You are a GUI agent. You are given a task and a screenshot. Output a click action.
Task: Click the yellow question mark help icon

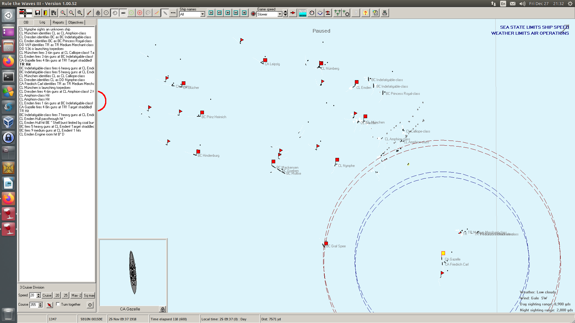click(x=365, y=13)
